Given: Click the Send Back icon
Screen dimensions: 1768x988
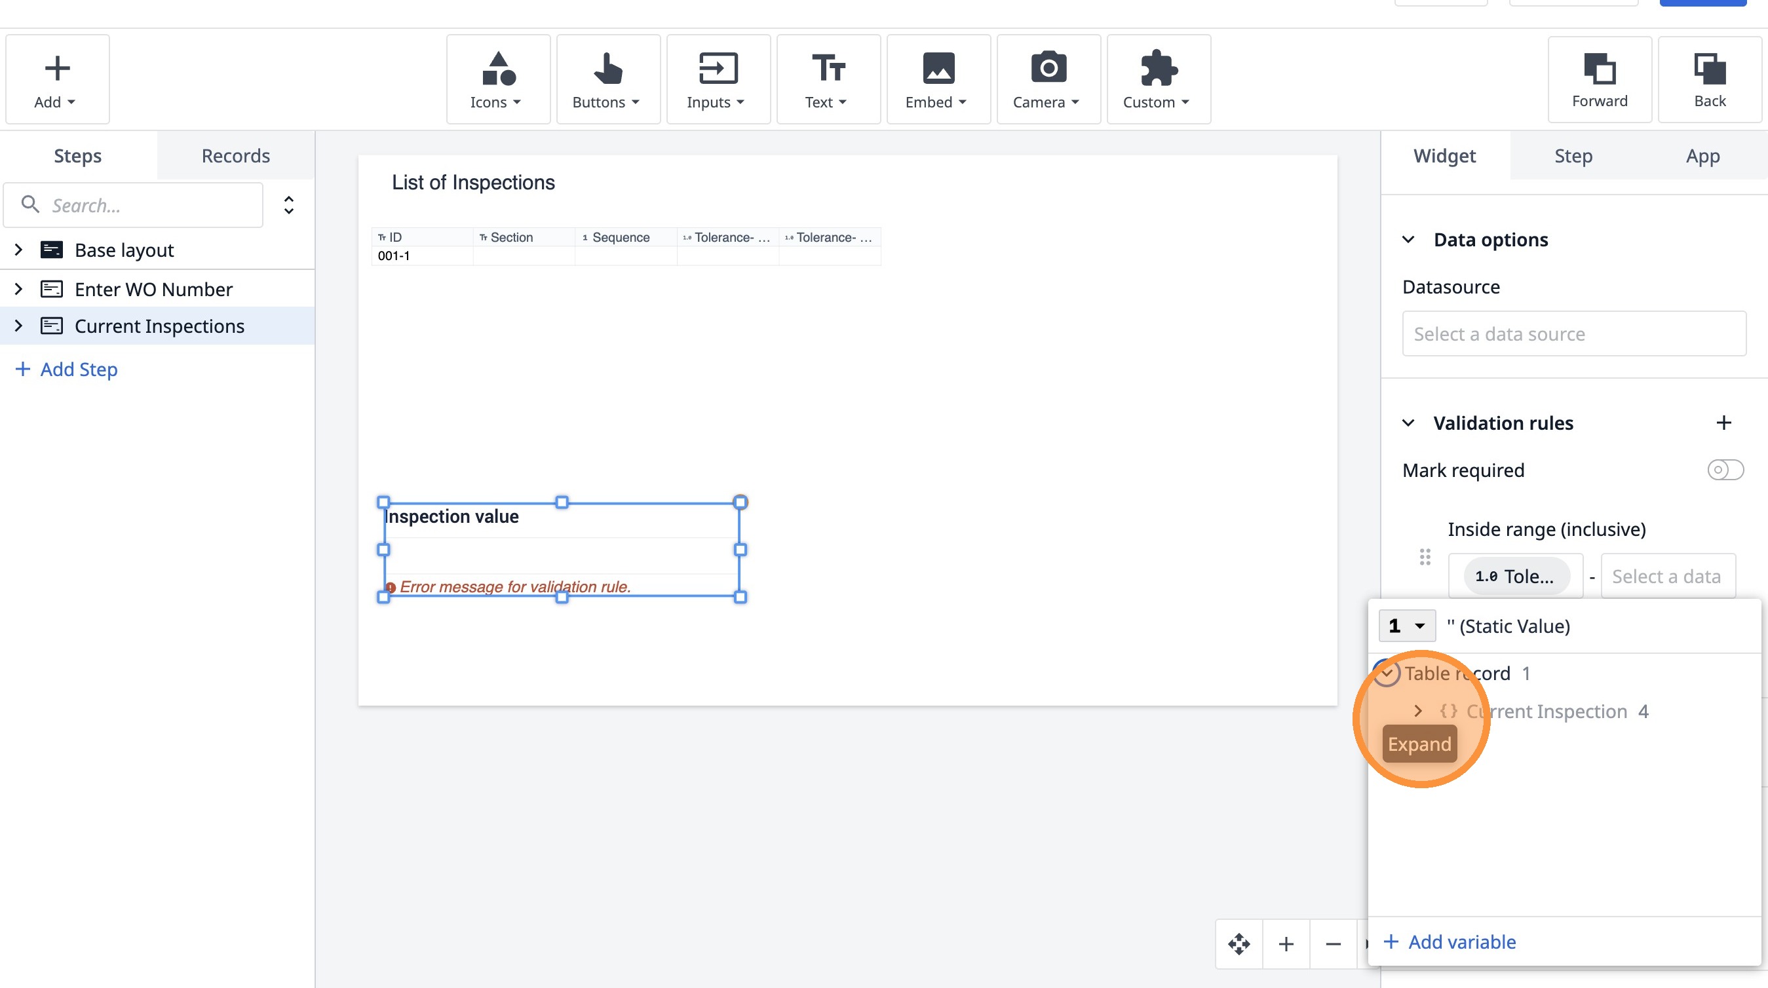Looking at the screenshot, I should 1709,79.
